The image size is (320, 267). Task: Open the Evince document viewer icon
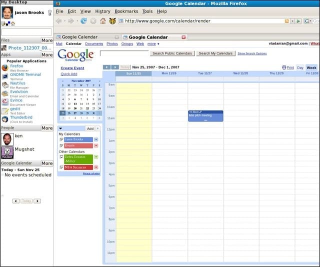(5, 102)
